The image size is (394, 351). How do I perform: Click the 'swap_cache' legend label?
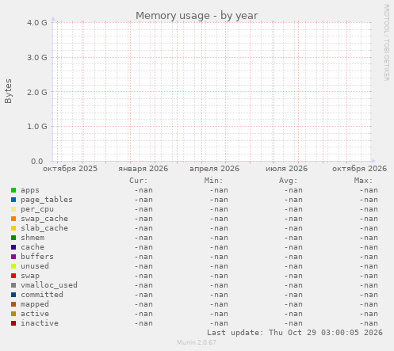[x=44, y=219]
